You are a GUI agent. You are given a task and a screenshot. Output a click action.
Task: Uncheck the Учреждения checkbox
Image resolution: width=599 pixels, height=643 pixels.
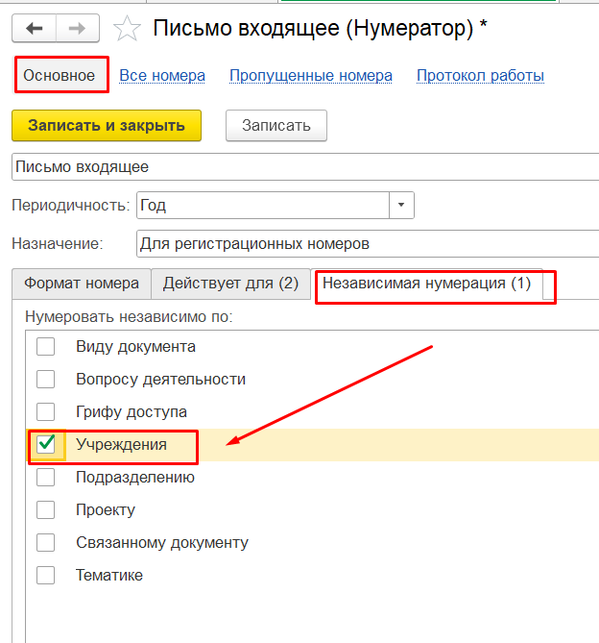pyautogui.click(x=45, y=444)
